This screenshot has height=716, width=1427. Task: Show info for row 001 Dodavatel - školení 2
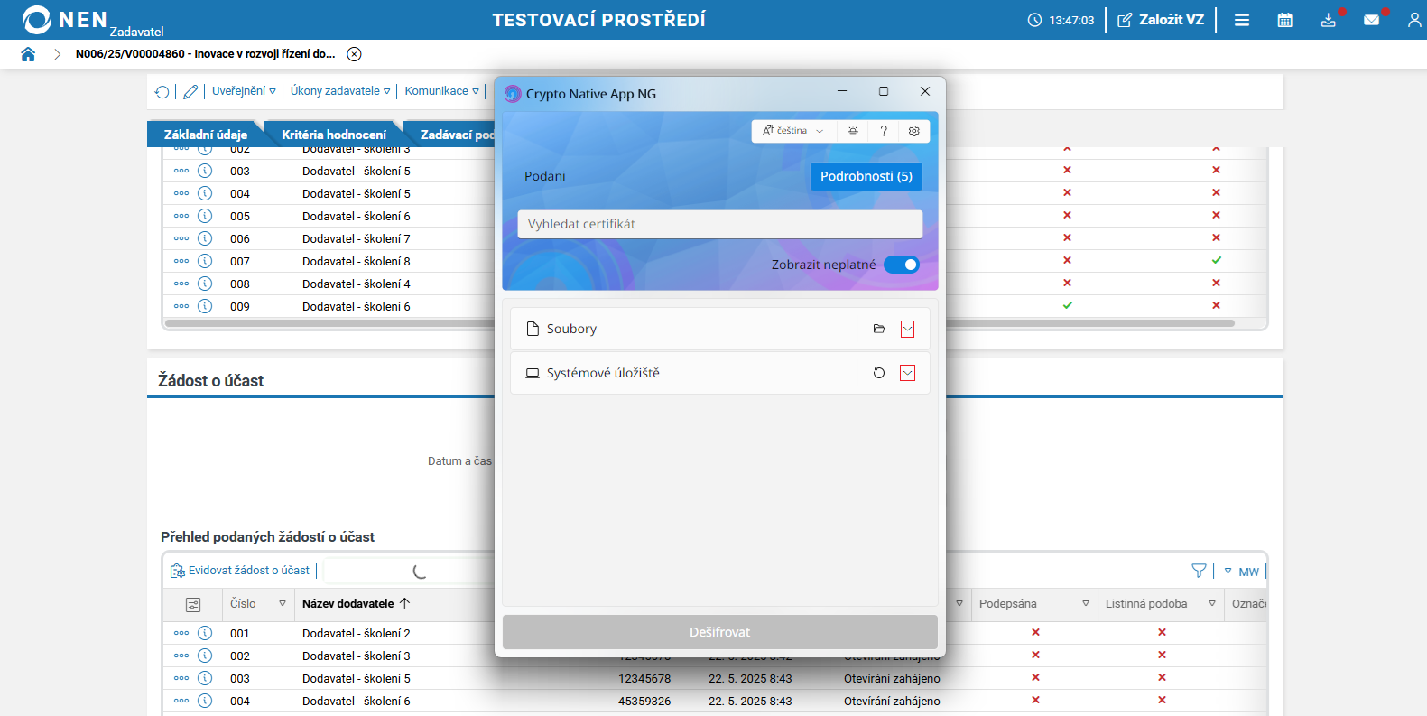tap(205, 633)
